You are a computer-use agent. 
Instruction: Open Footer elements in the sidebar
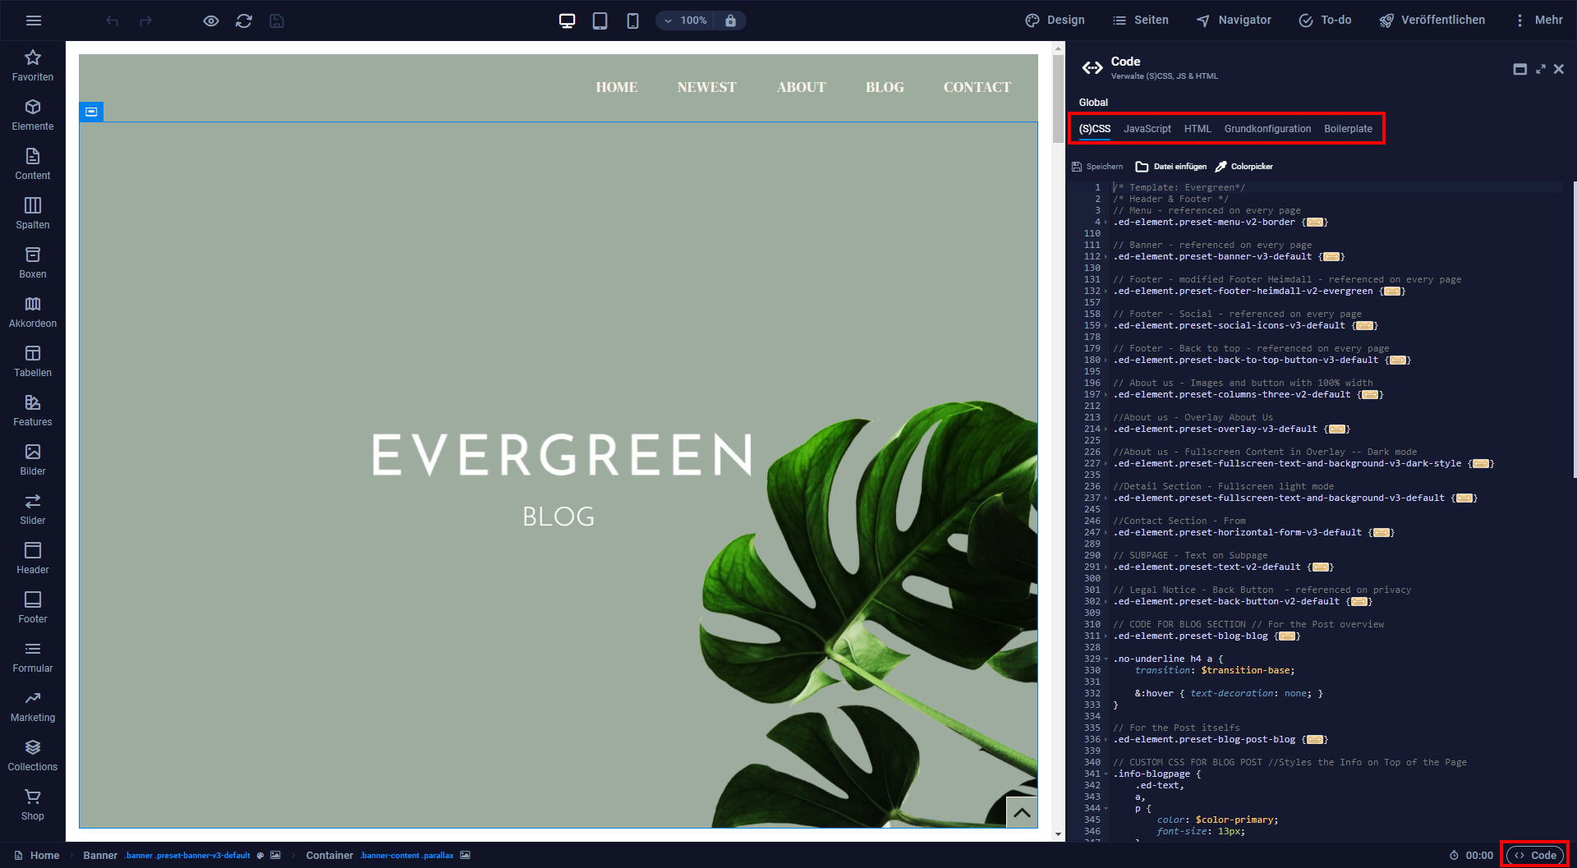point(33,608)
